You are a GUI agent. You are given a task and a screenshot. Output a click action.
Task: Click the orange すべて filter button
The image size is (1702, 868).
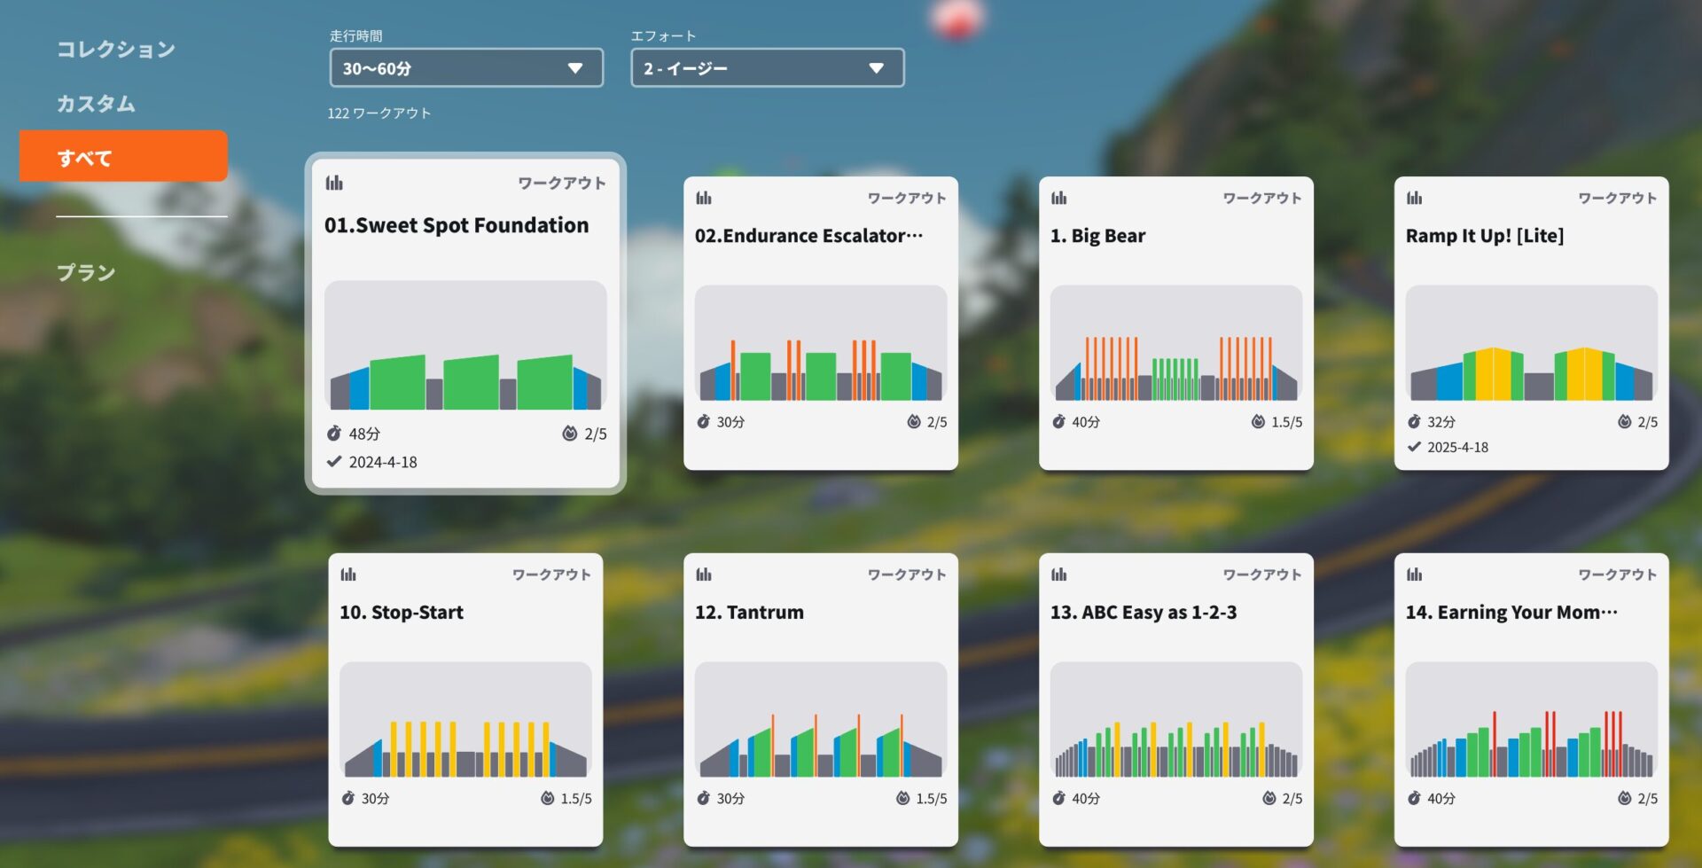122,157
